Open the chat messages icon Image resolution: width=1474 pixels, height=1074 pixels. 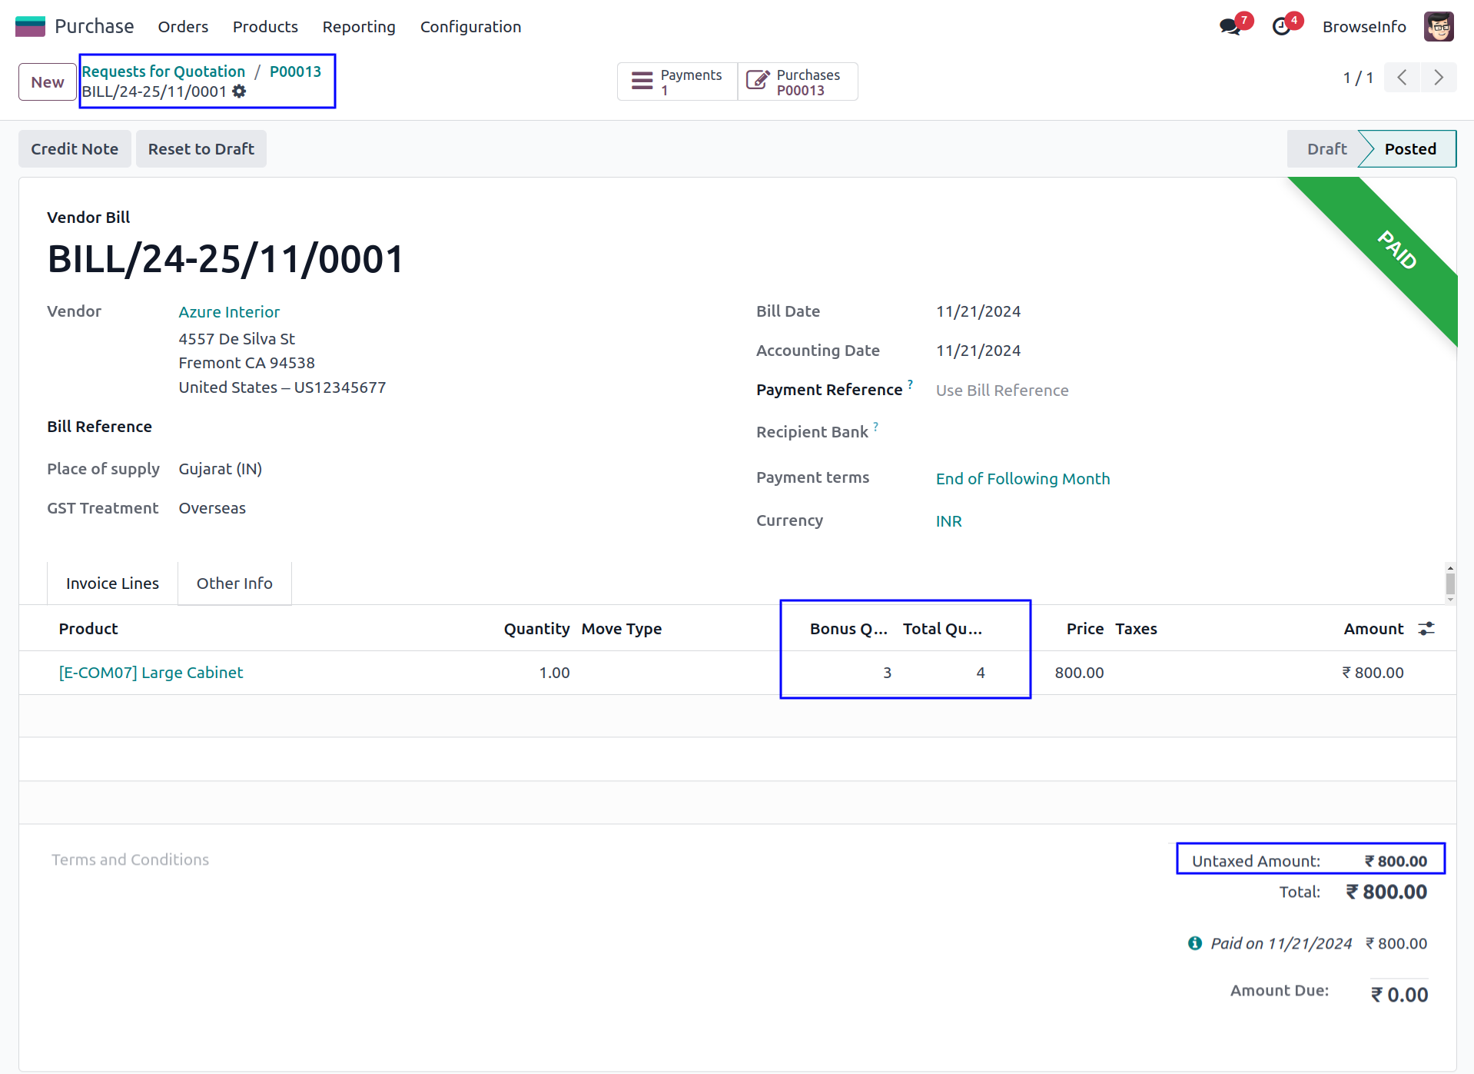[x=1230, y=27]
